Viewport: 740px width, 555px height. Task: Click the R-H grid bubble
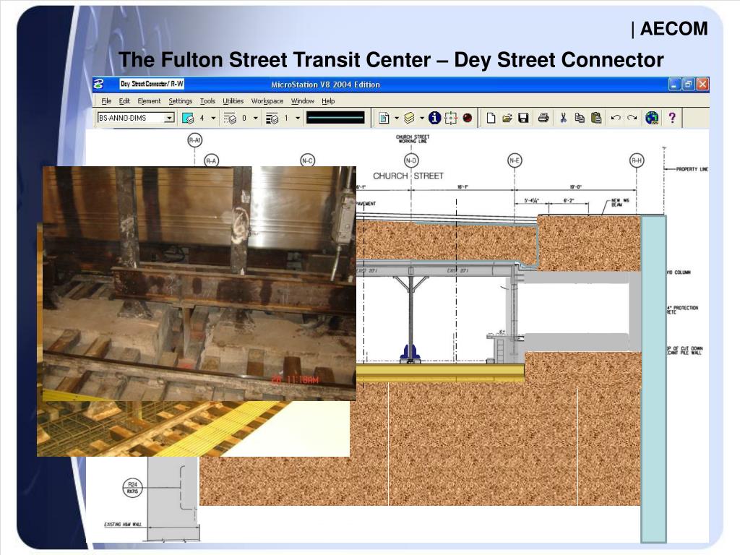click(x=637, y=160)
